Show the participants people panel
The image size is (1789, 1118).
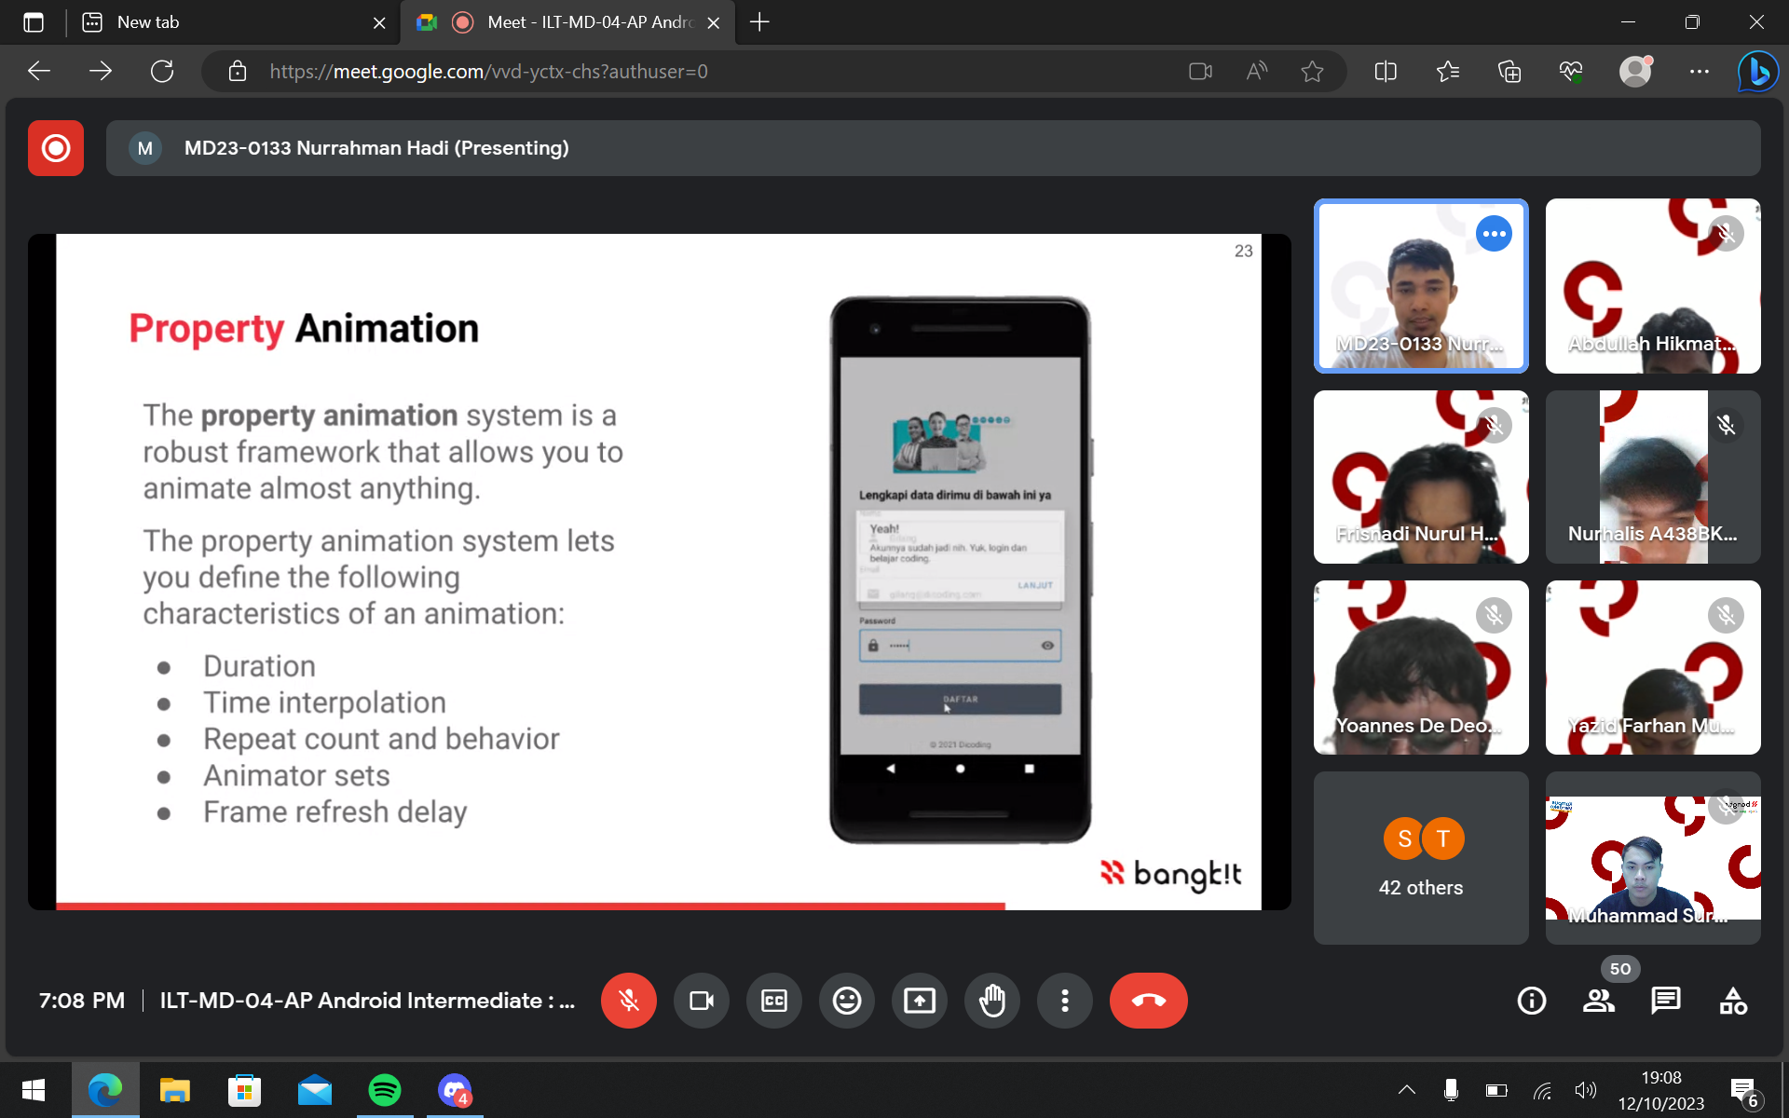(1598, 1001)
